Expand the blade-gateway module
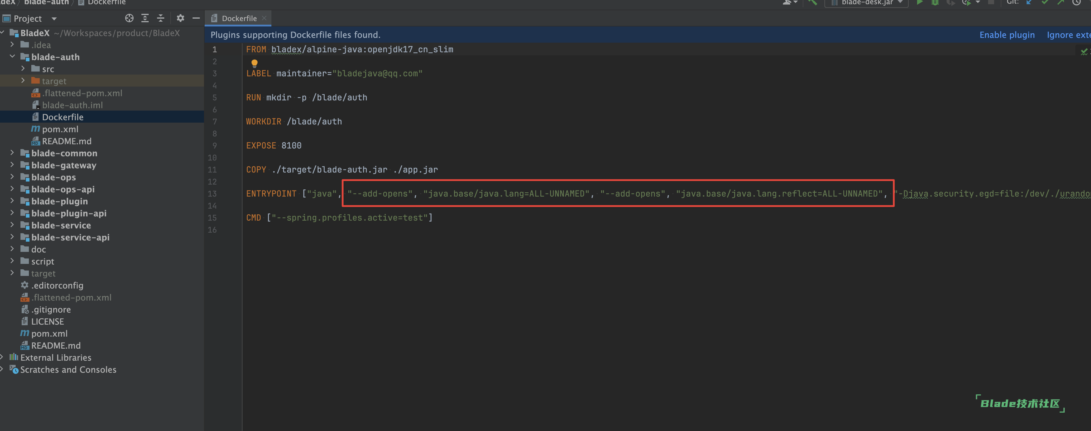This screenshot has width=1091, height=431. coord(12,164)
